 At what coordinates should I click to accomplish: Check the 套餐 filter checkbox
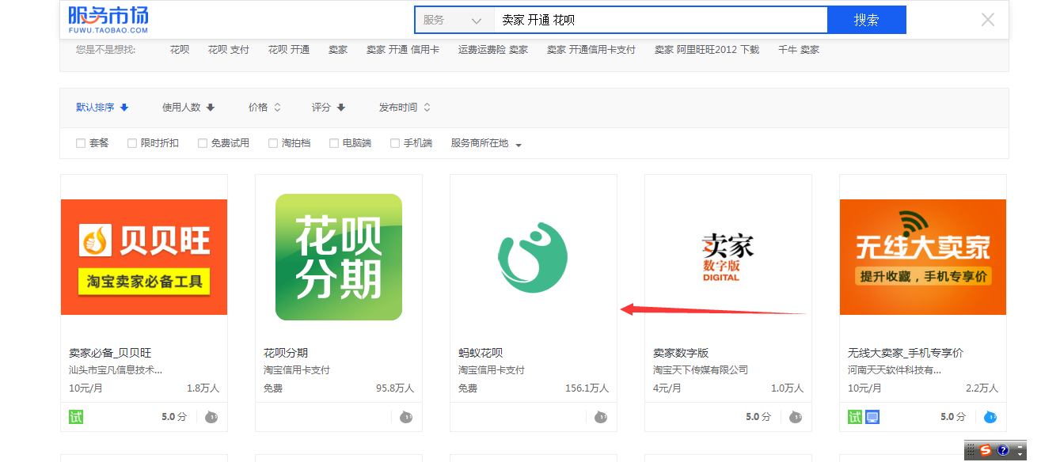coord(81,143)
